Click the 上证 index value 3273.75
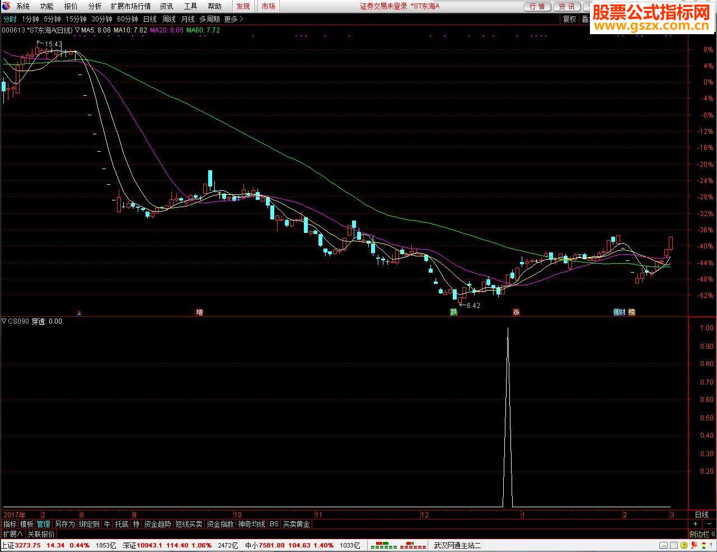The image size is (717, 552). [x=29, y=545]
